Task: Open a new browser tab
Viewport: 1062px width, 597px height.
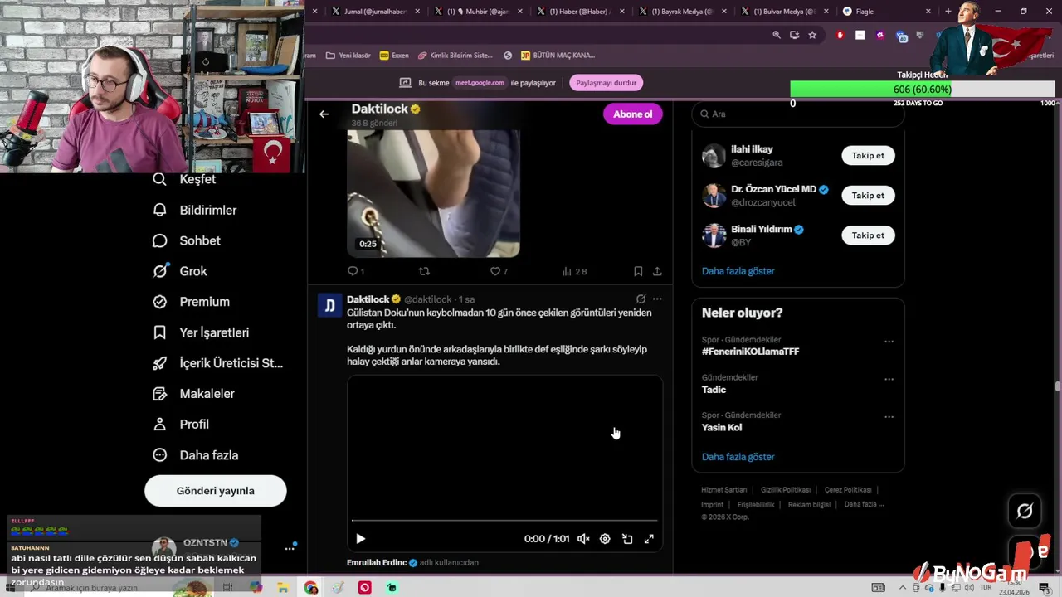Action: pyautogui.click(x=948, y=12)
